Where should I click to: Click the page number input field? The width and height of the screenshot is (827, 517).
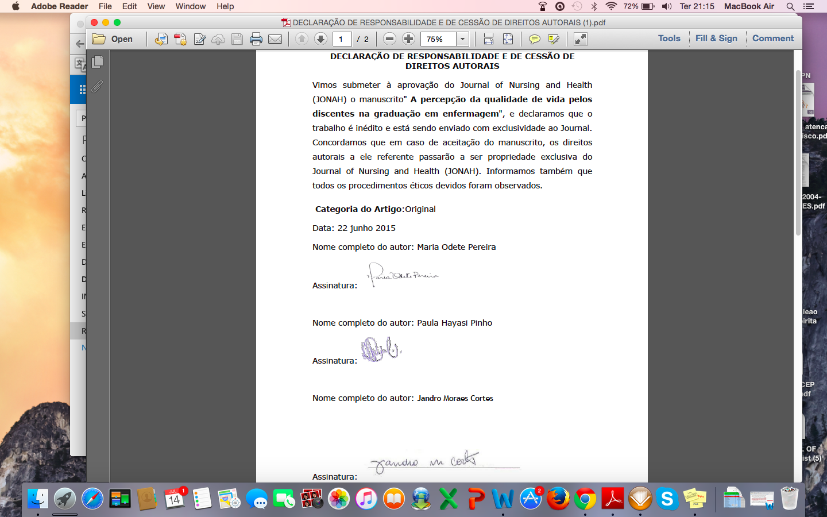342,39
